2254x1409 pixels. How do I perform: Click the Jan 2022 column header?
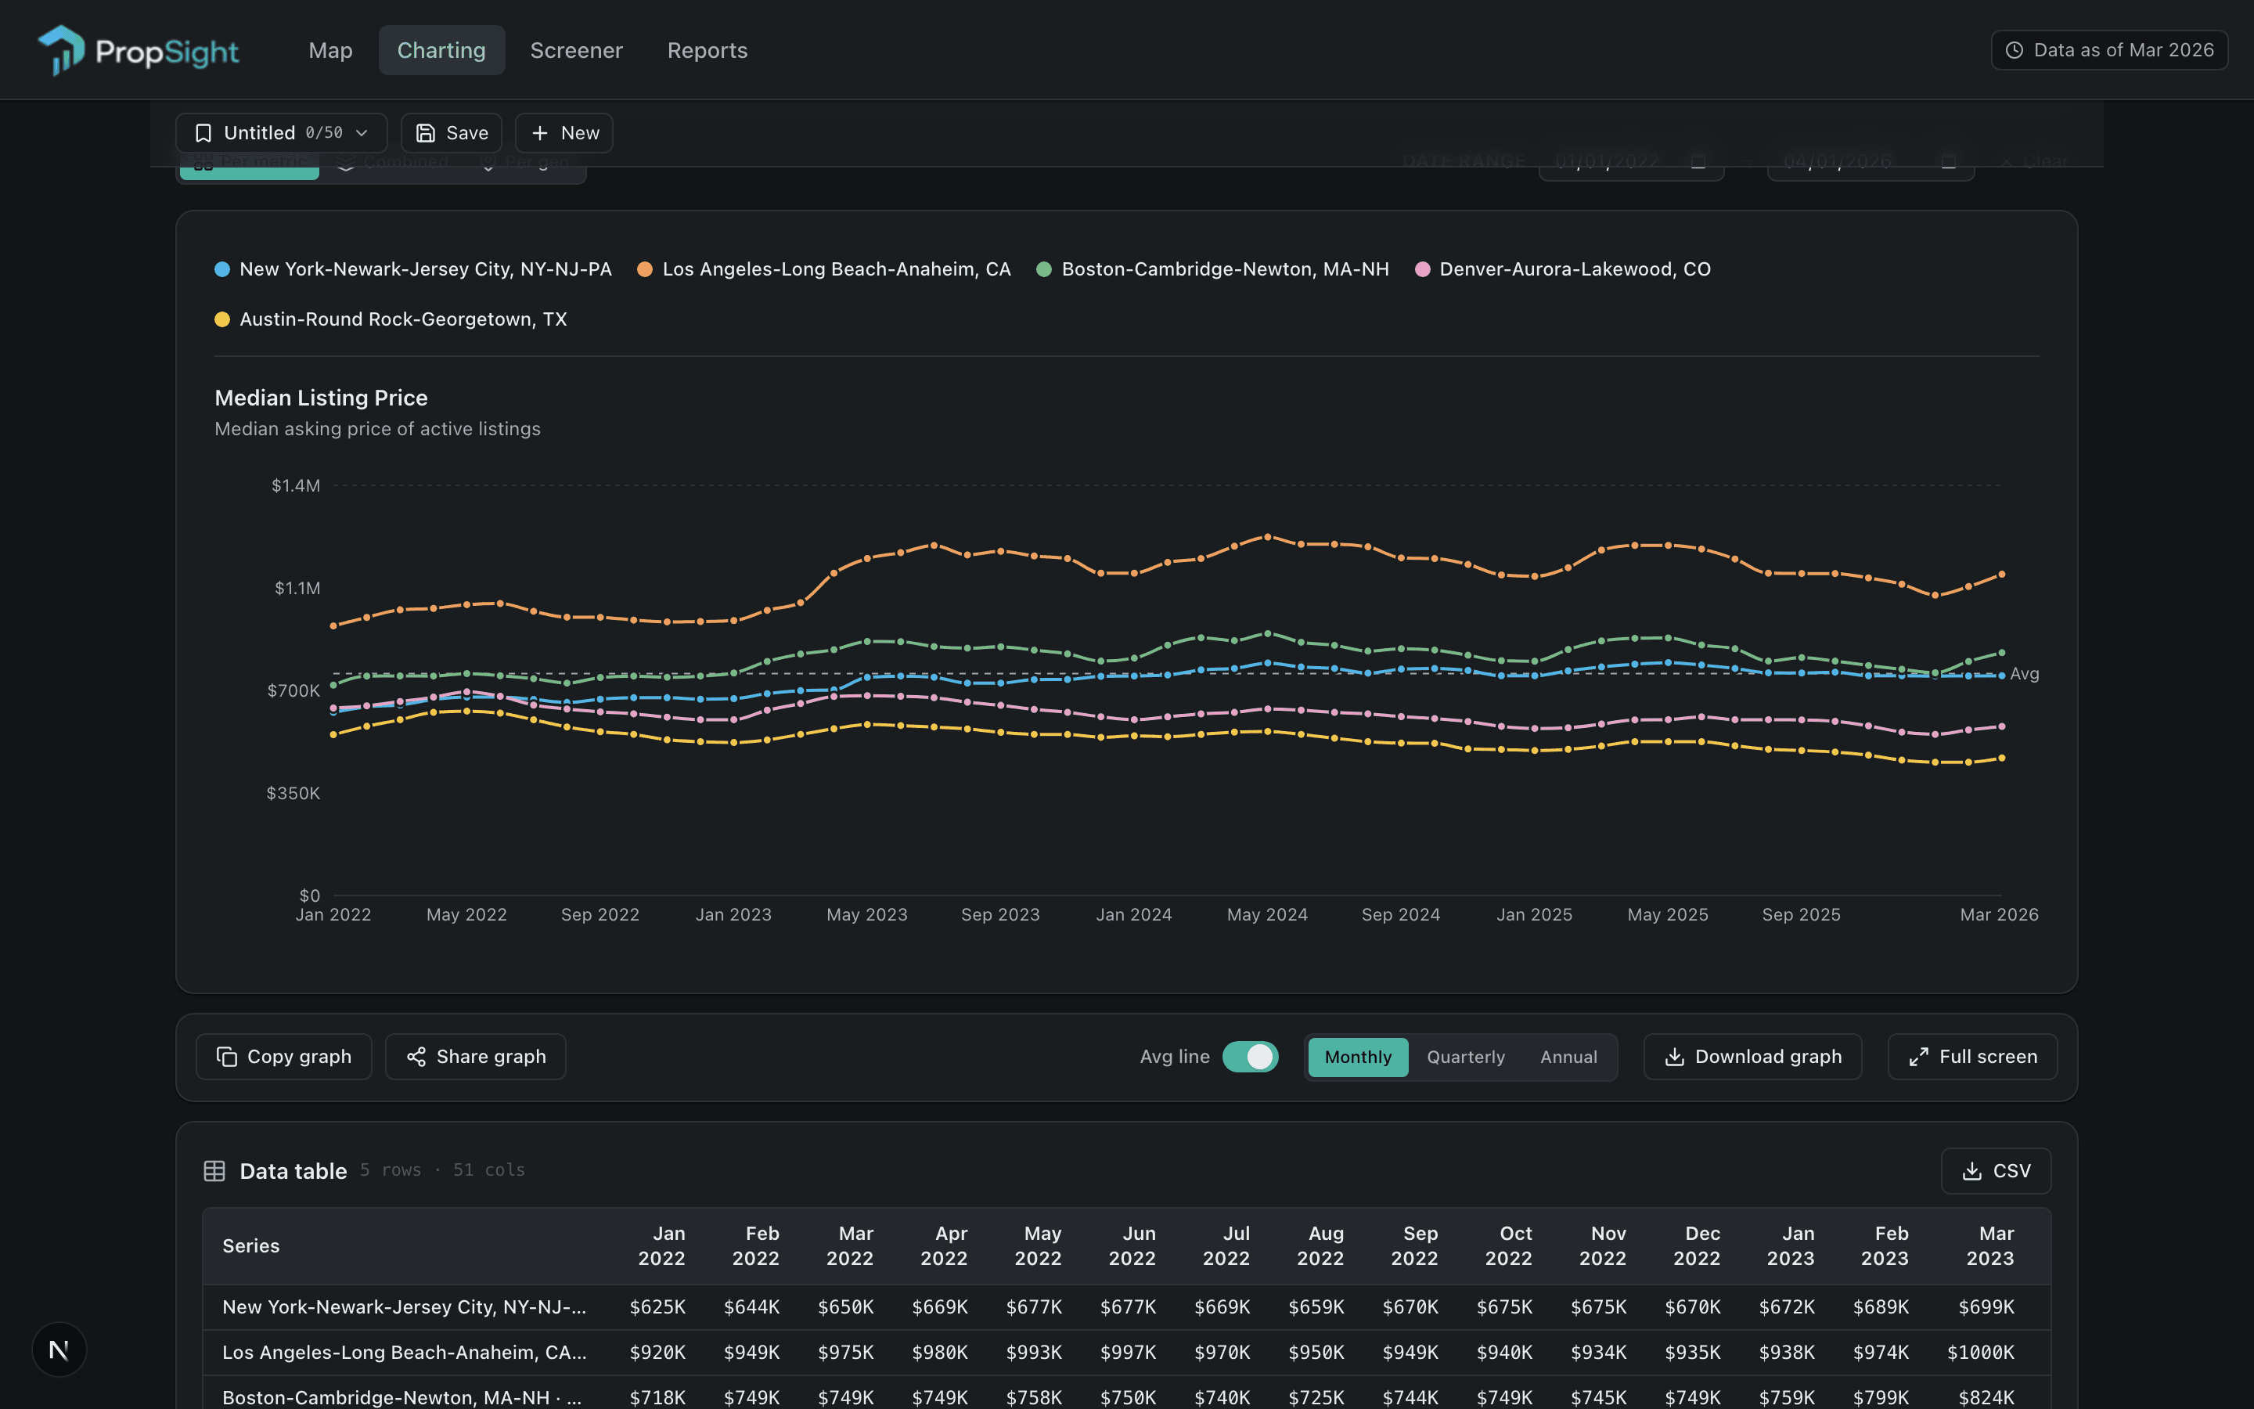click(661, 1246)
